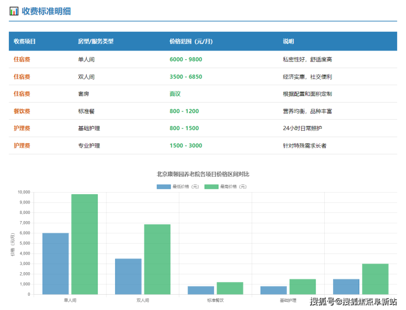
Task: Click the green 双人间 maximum price bar
Action: click(x=157, y=259)
